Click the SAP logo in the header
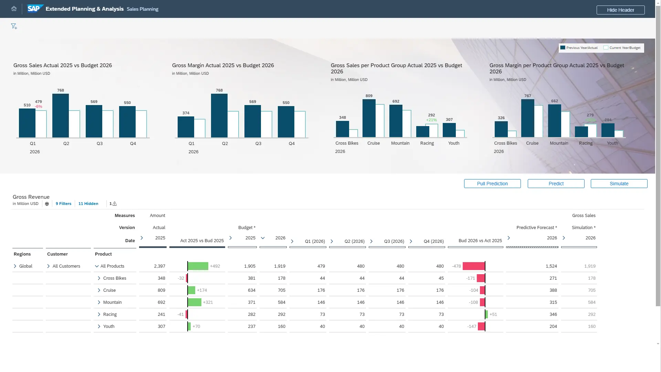661x372 pixels. 35,8
